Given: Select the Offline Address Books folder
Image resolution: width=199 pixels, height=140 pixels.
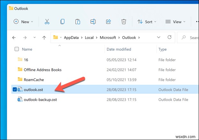Looking at the screenshot, I should tap(43, 70).
